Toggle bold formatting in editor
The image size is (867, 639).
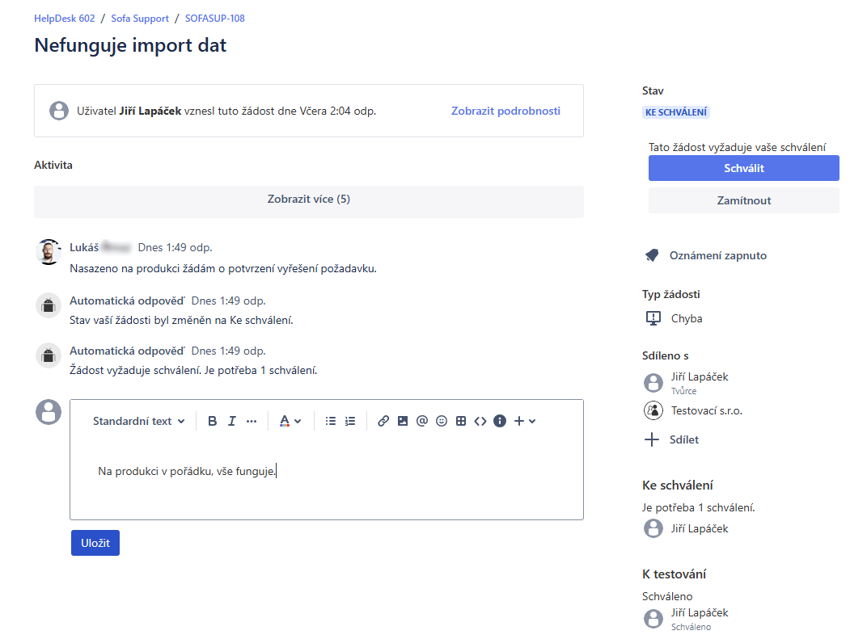[212, 421]
